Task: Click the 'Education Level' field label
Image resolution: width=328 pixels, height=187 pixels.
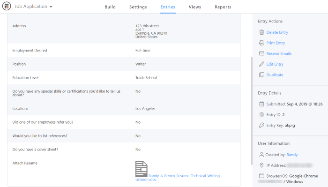Action: 25,78
